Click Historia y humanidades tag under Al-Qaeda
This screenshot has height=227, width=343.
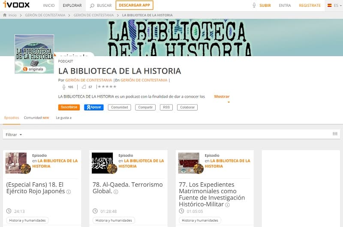(x=114, y=221)
